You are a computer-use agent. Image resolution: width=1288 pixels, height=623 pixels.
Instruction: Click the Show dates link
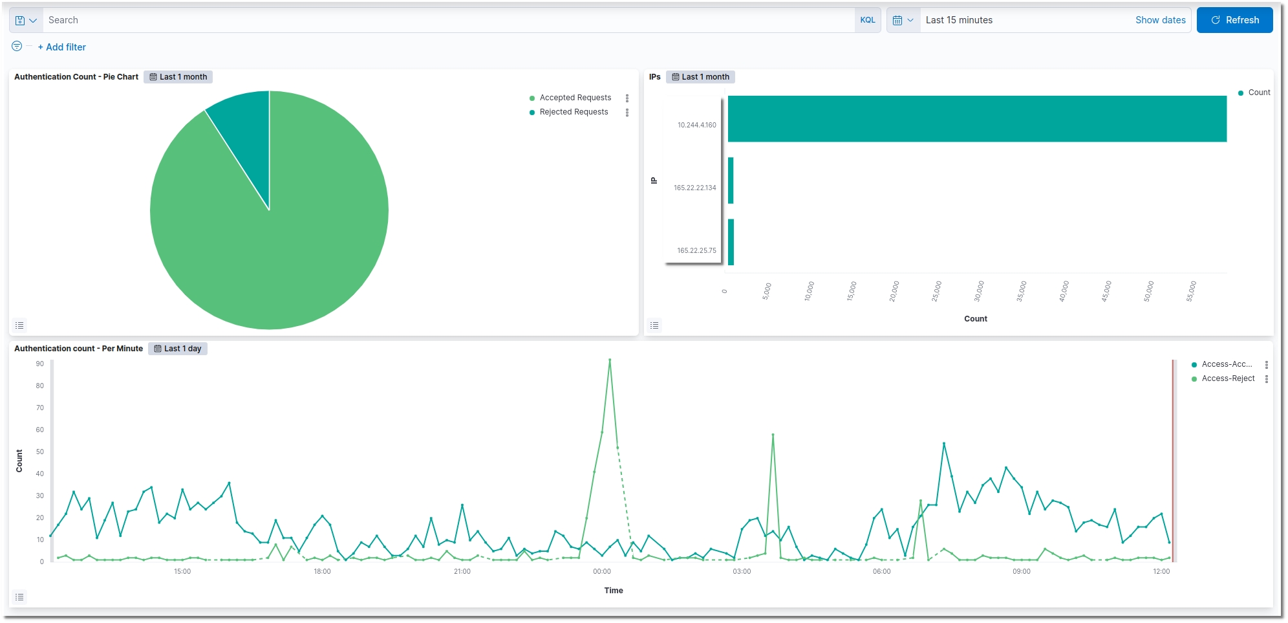(x=1160, y=21)
